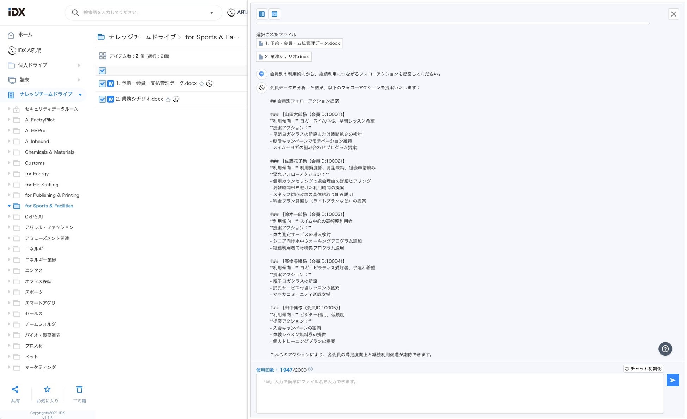Uncheck the select-all checkbox in file list
Screen dimensions: 687x419
tap(103, 70)
